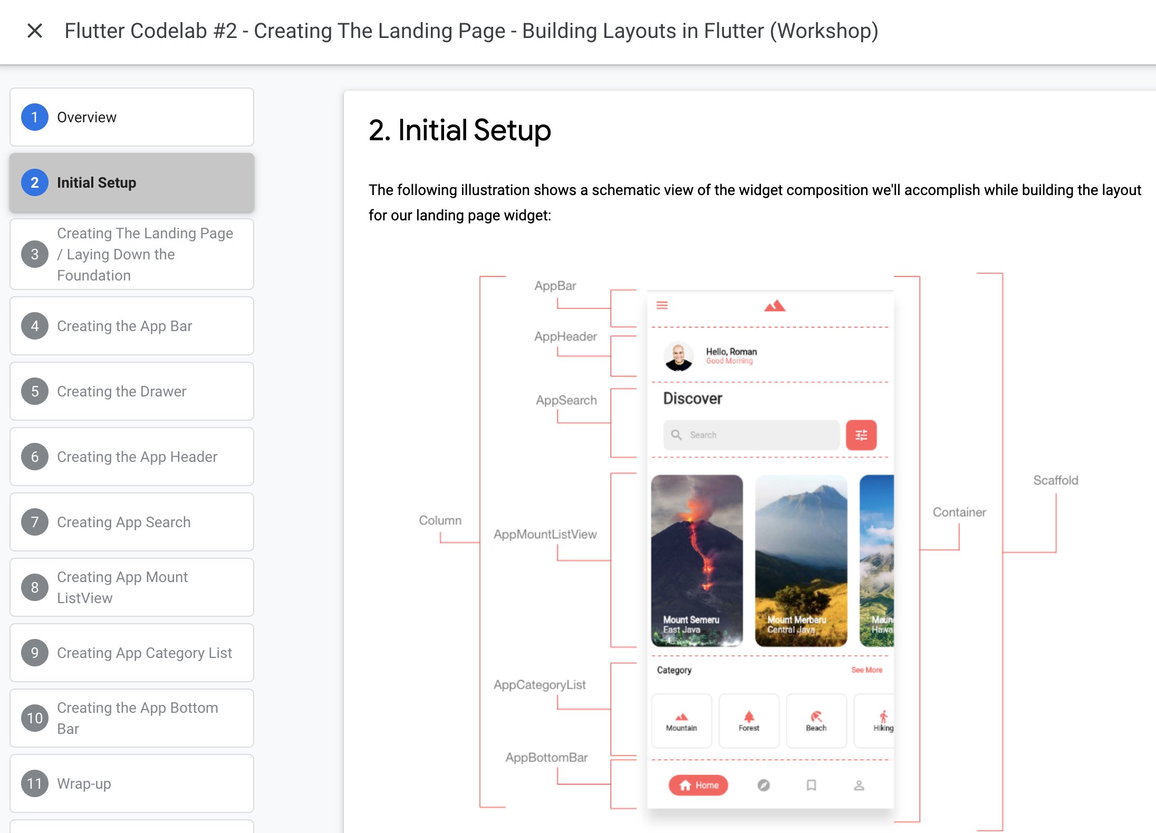
Task: Click the AppMountListView diagram label
Action: [545, 534]
